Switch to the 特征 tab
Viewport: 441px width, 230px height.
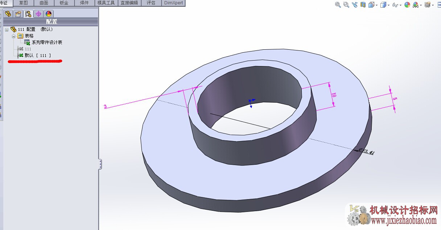point(7,3)
